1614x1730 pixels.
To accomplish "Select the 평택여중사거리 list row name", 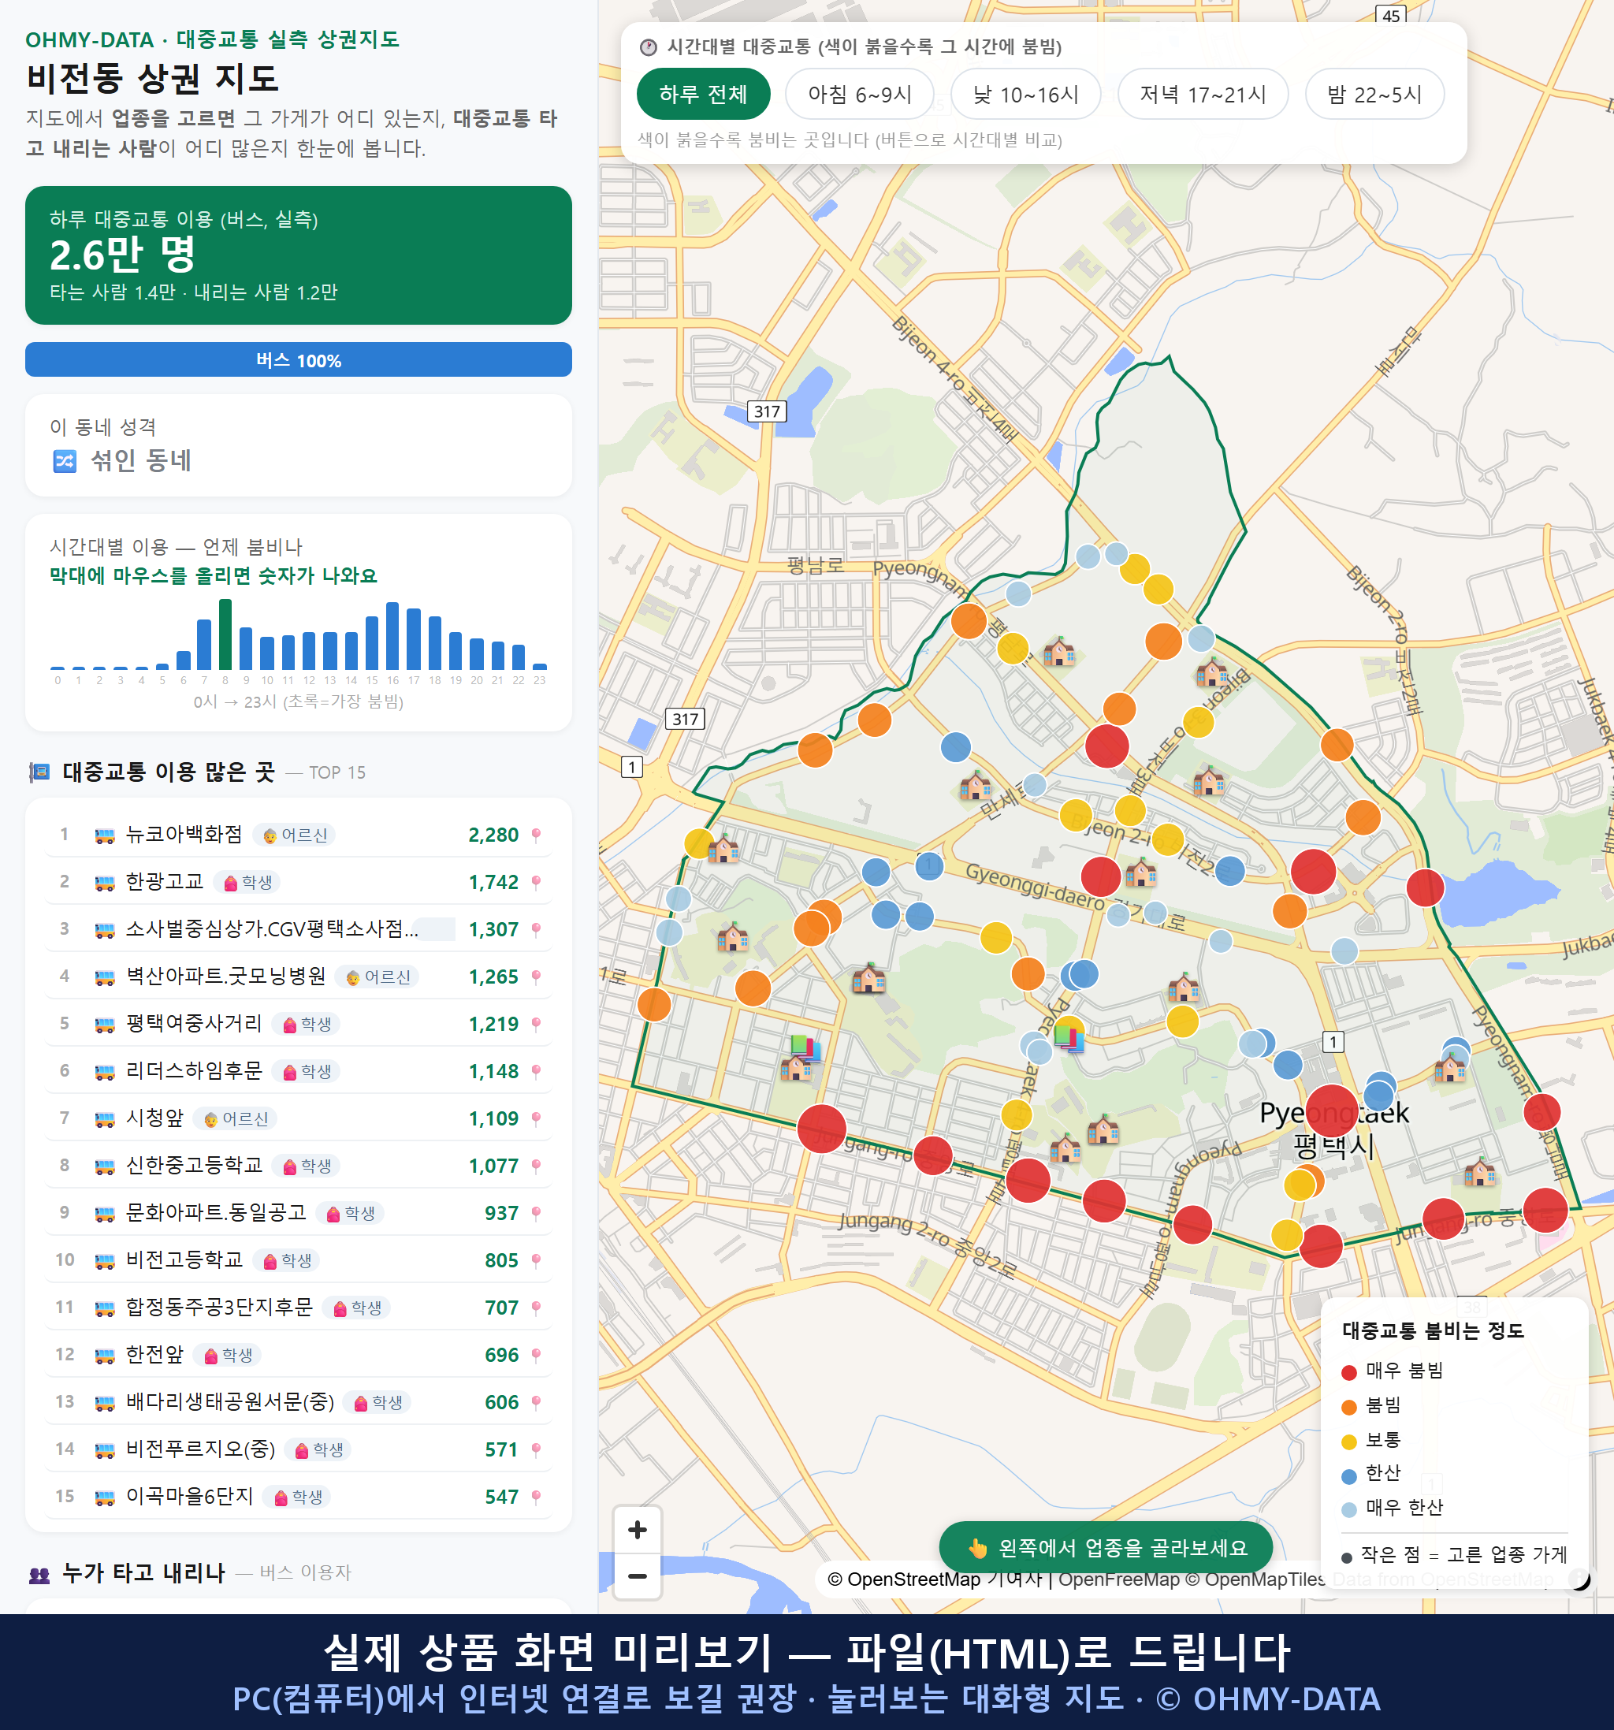I will pos(194,1023).
